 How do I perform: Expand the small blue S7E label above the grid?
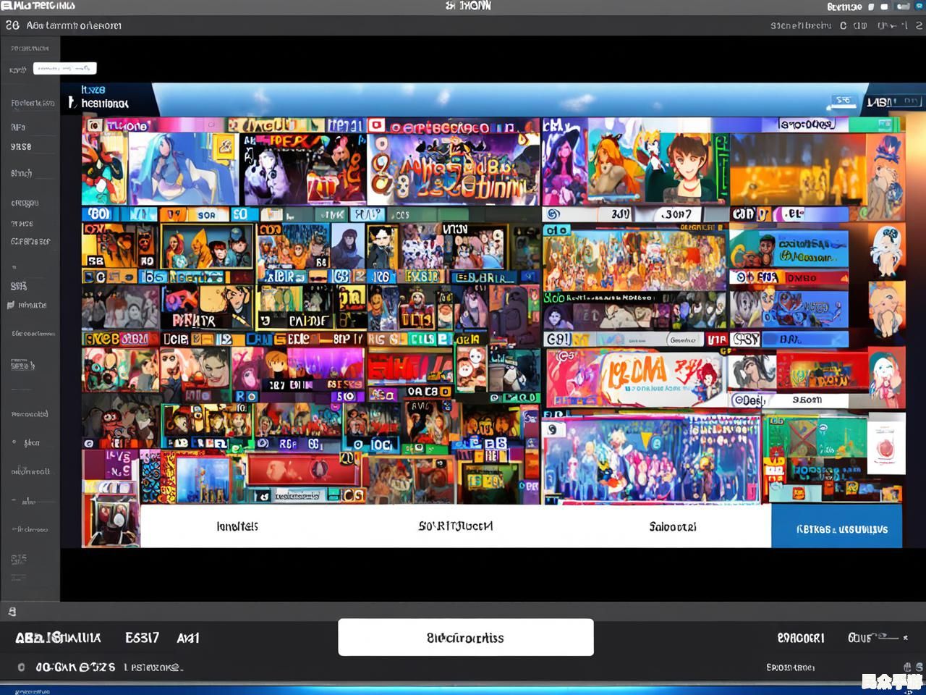[844, 101]
